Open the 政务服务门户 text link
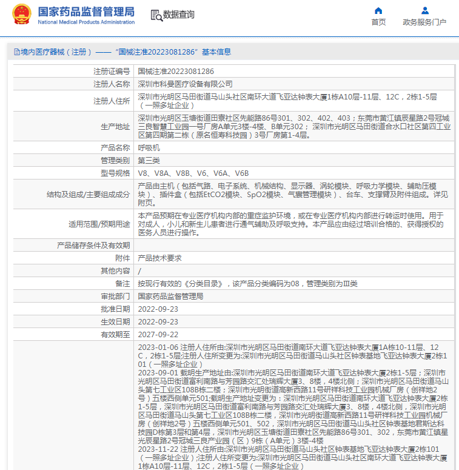The image size is (459, 470). click(x=424, y=22)
